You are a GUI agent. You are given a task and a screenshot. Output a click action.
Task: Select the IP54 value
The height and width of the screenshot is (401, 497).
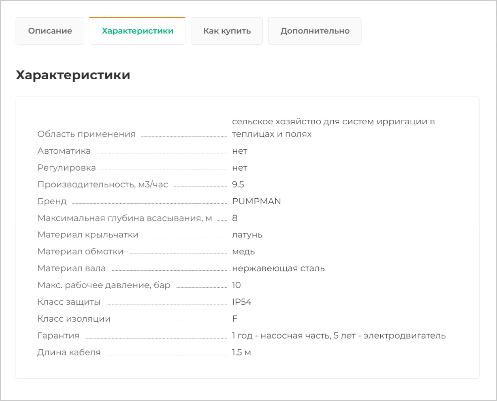tap(242, 302)
